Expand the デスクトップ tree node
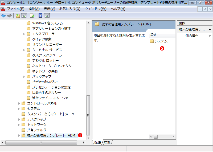 tap(19, 119)
